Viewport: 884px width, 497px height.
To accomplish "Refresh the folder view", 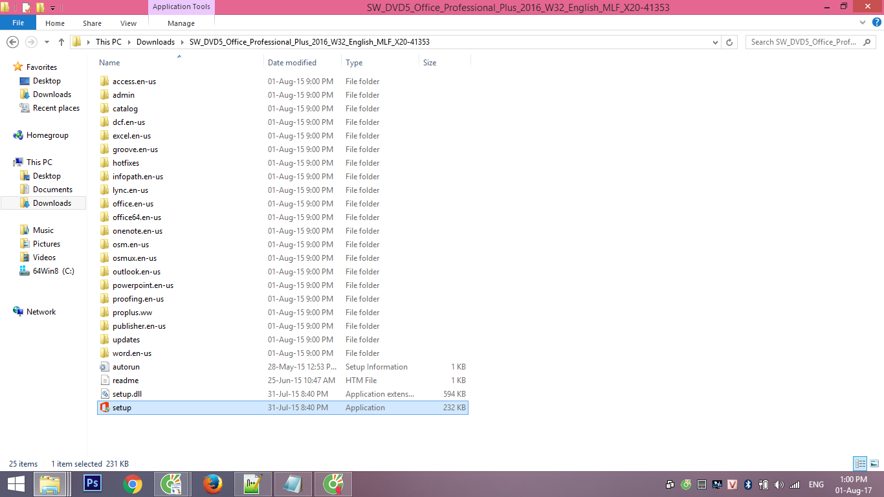I will [x=730, y=42].
